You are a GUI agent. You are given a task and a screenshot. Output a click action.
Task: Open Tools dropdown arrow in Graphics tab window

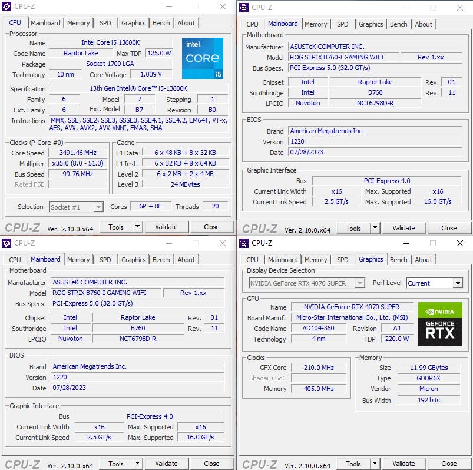click(x=375, y=464)
